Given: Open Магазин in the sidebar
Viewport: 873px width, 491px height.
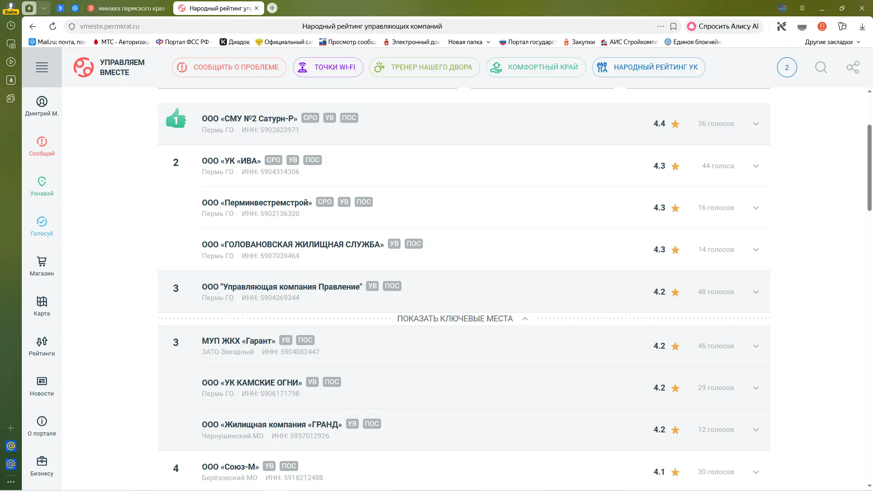Looking at the screenshot, I should [x=42, y=266].
